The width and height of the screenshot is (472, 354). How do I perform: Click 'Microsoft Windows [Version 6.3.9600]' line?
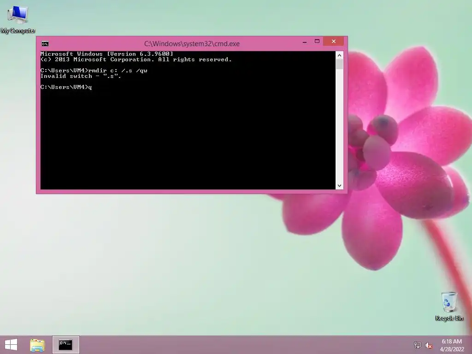(x=107, y=54)
